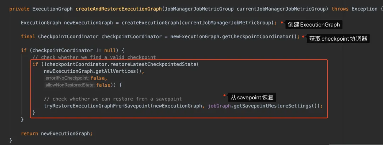Select the CheckpointCoordinator type declaration
383x145 pixels.
pos(68,37)
